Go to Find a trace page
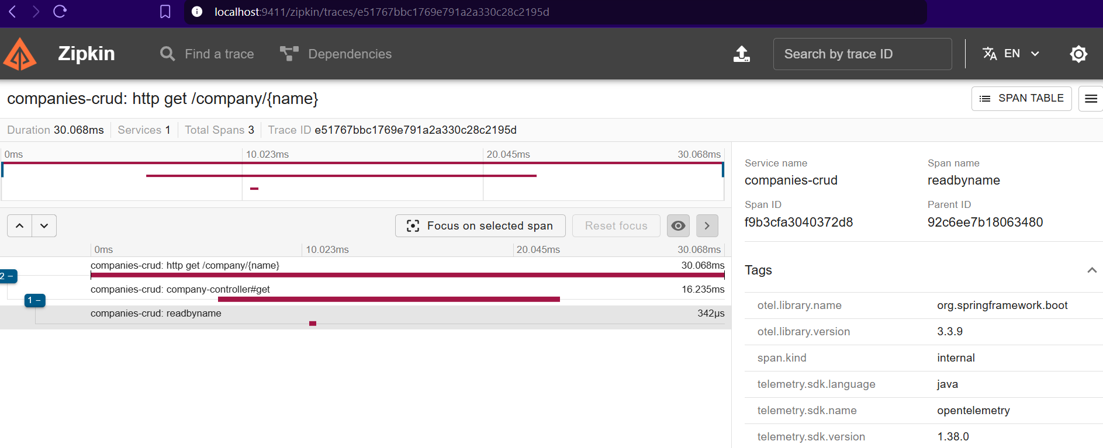The height and width of the screenshot is (448, 1103). pos(207,54)
